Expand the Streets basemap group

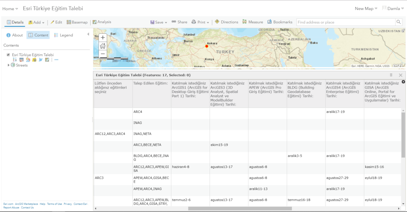point(9,66)
